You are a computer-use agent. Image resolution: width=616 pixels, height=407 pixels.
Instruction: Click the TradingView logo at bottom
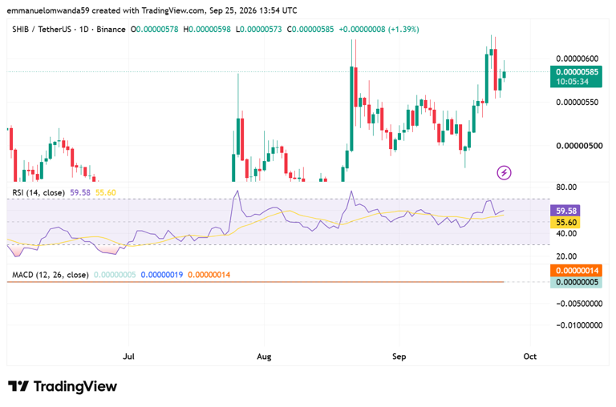(63, 387)
